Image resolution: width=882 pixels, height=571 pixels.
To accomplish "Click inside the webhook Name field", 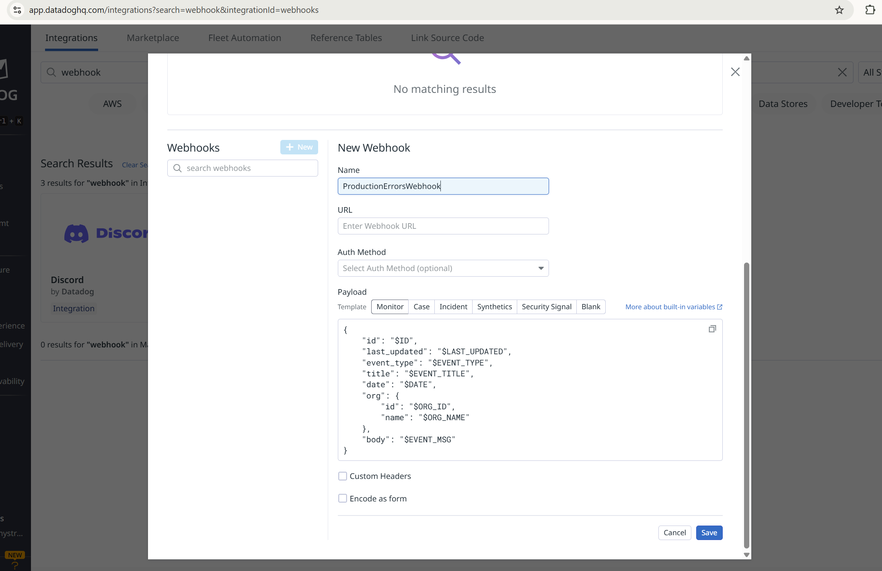I will (443, 186).
